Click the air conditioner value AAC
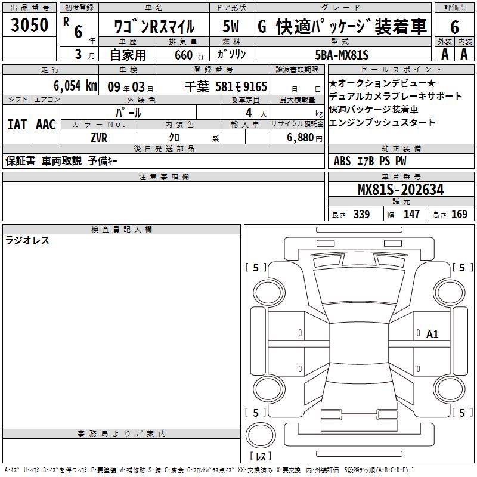 [x=46, y=125]
